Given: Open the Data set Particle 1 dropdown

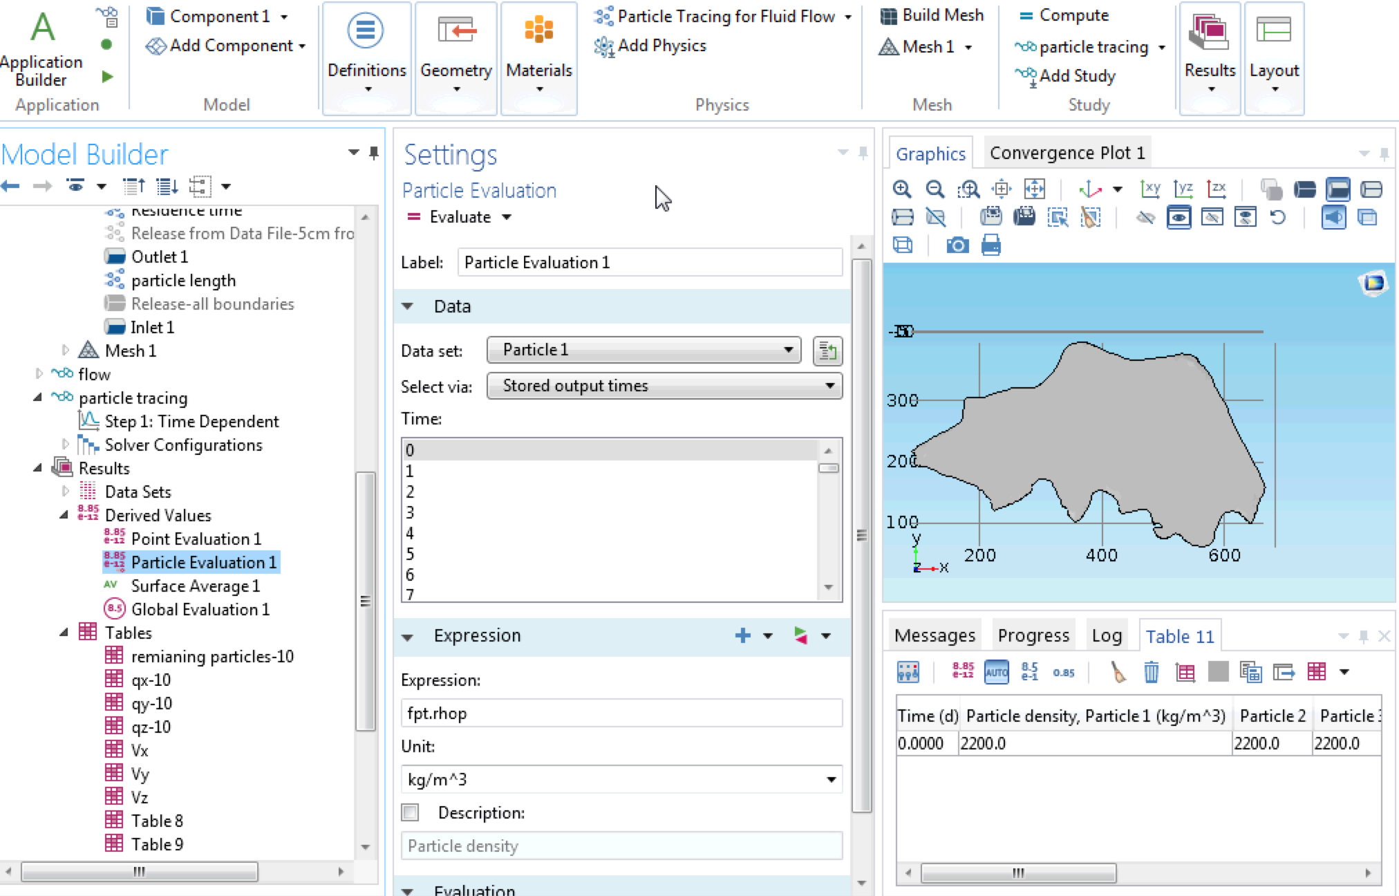Looking at the screenshot, I should [644, 350].
